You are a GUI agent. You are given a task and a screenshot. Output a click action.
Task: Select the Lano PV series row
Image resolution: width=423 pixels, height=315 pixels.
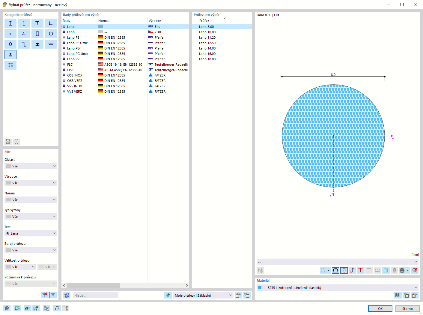coord(125,59)
